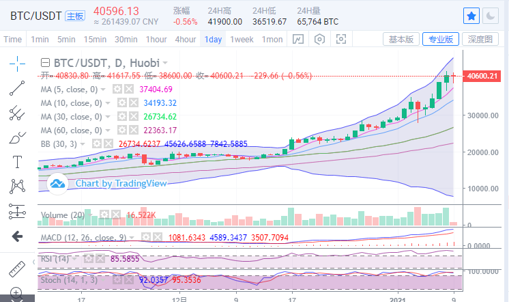The height and width of the screenshot is (302, 509).
Task: Click the 主板 badge next to BTC/USDT
Action: point(75,16)
